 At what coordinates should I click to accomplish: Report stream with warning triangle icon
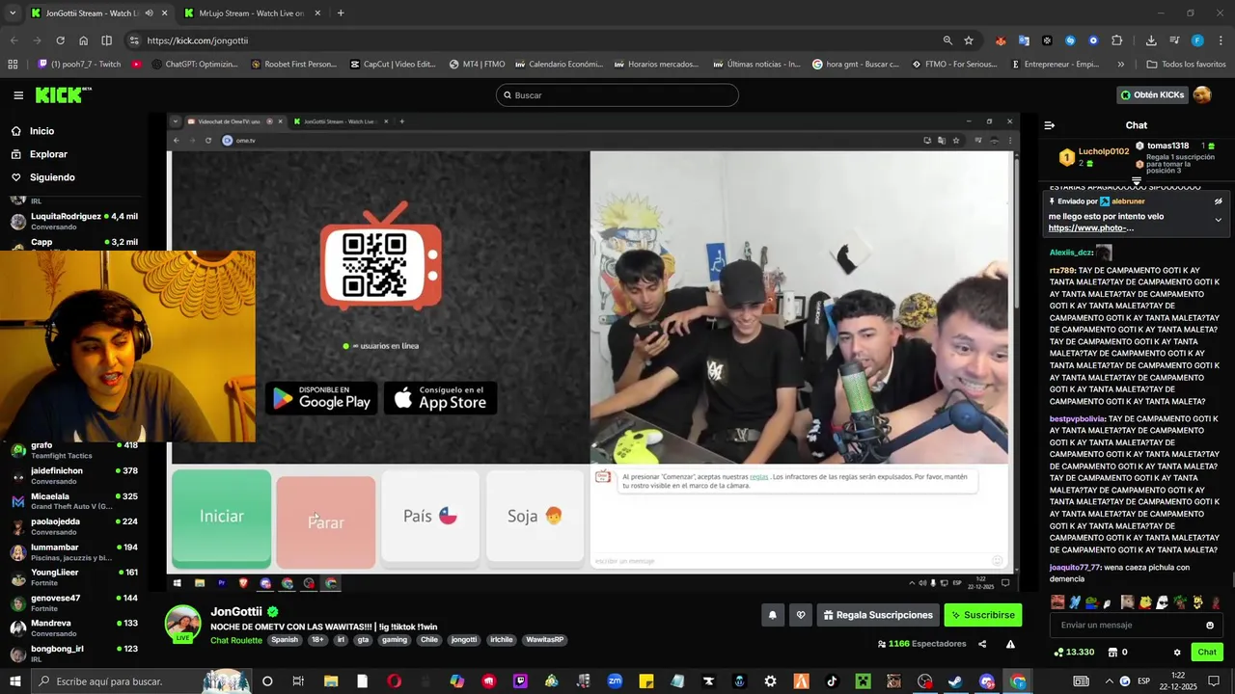tap(1010, 644)
